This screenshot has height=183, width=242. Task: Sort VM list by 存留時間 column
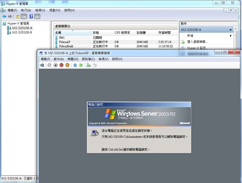167,33
